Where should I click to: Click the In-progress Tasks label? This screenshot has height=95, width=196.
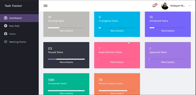[x=108, y=21]
